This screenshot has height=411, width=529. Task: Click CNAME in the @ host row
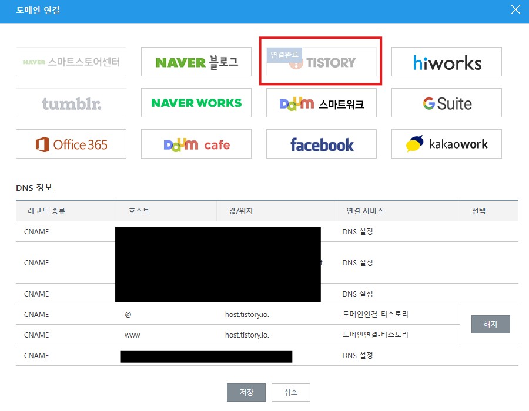(36, 314)
